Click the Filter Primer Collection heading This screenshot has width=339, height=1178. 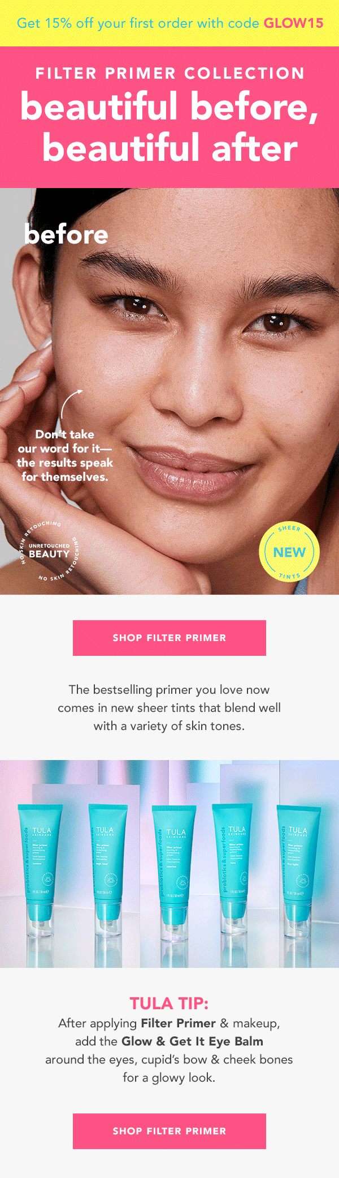point(170,73)
